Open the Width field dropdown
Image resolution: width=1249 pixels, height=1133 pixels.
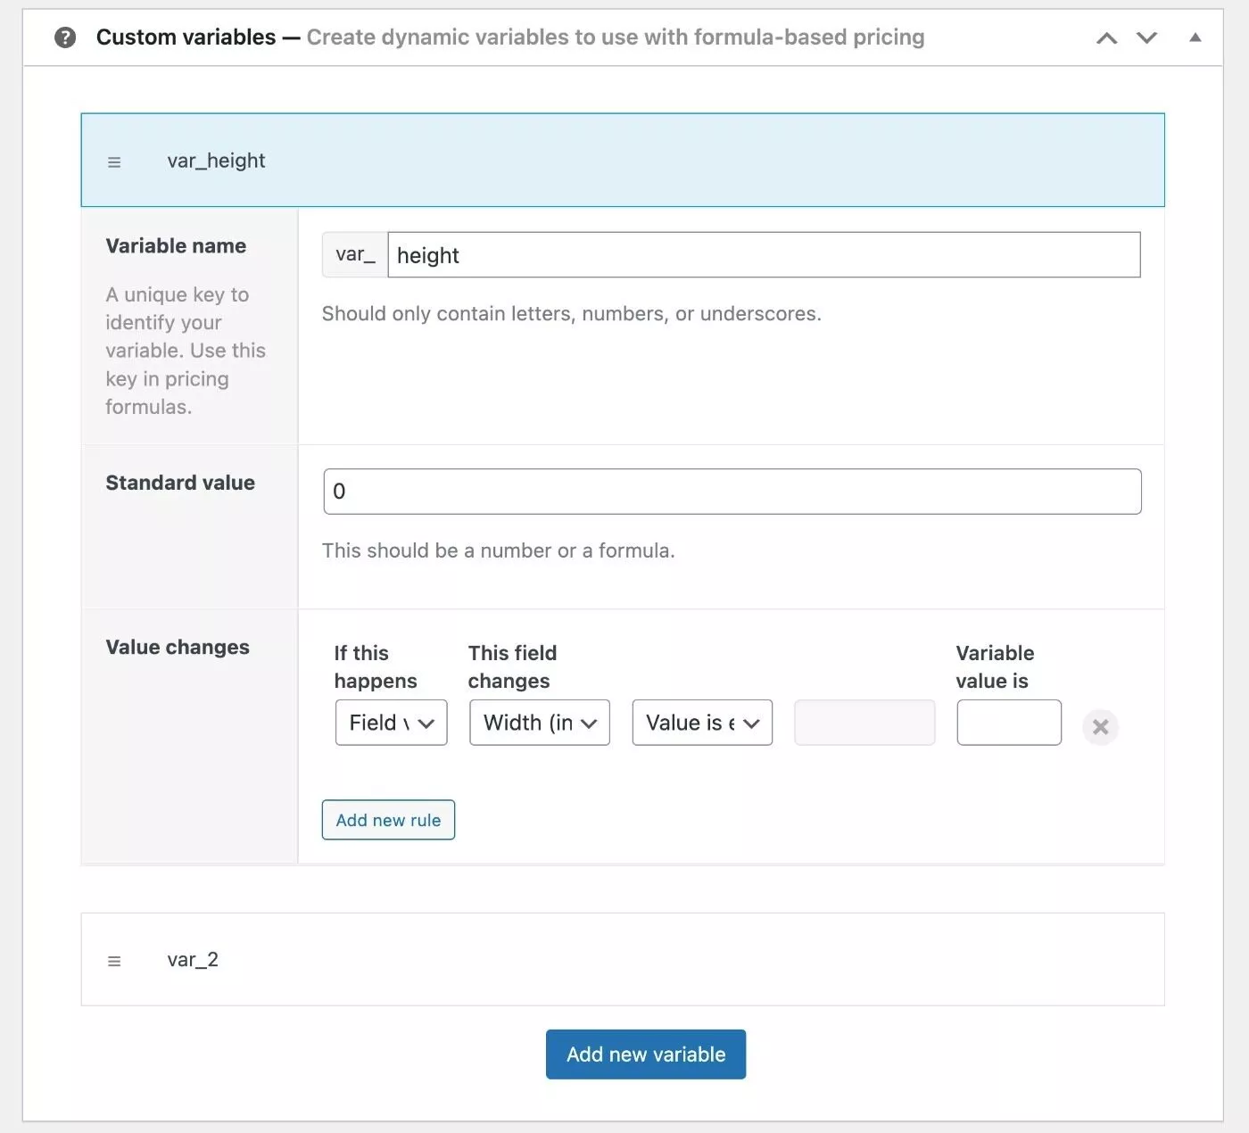(x=540, y=723)
